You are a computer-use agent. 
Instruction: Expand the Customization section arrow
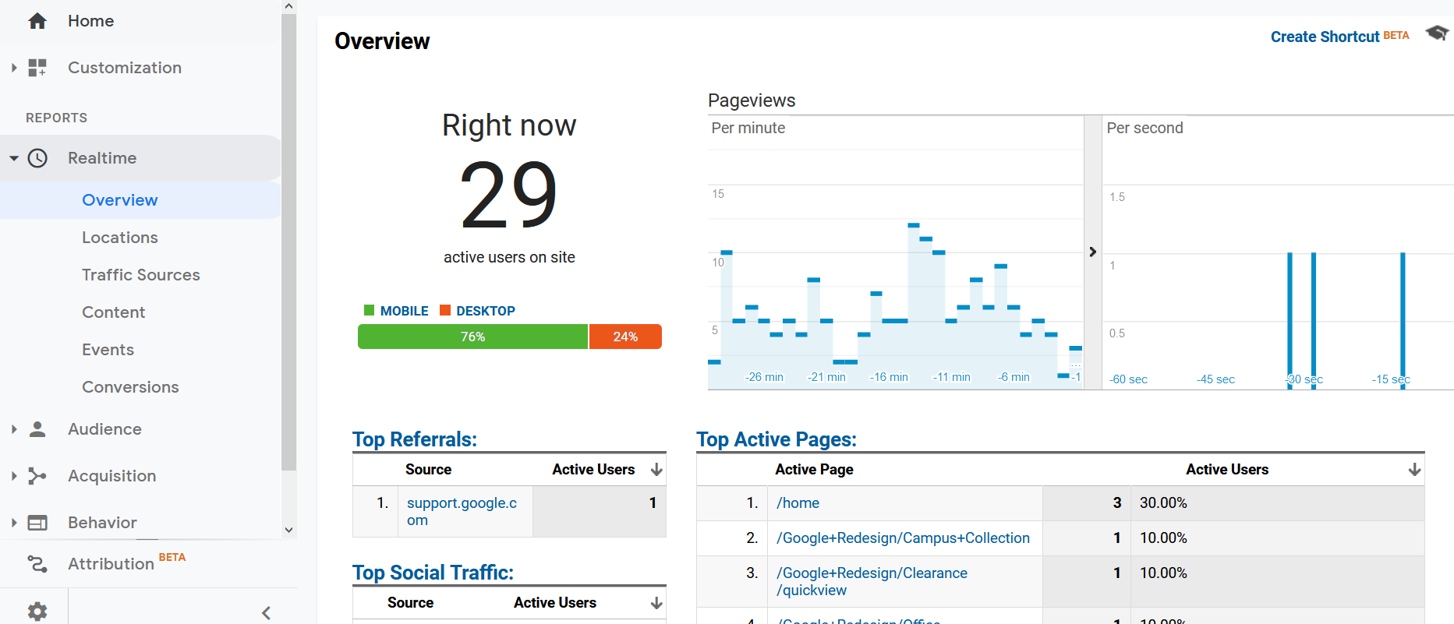point(14,68)
